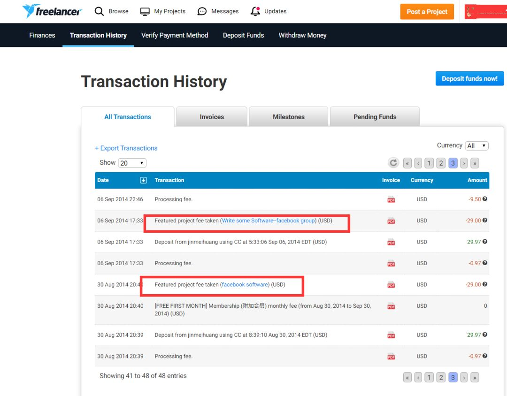Go to previous page in top pagination
The width and height of the screenshot is (507, 396).
coord(418,163)
